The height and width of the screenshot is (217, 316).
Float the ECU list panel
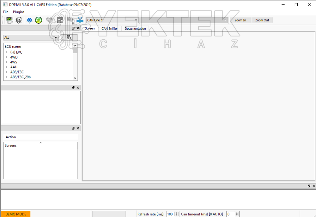point(73,28)
